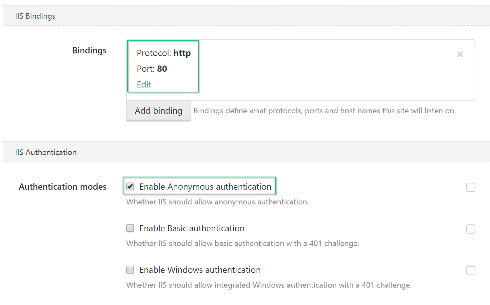Select the 'Protocol: http' line in the binding
This screenshot has height=305, width=490.
click(x=164, y=53)
